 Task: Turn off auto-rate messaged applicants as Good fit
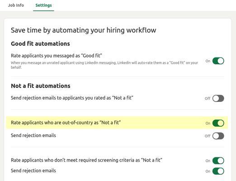click(x=218, y=61)
